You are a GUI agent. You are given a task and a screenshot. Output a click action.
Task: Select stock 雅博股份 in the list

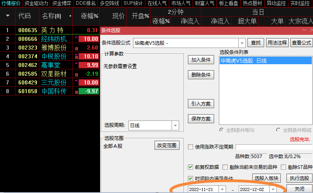(x=54, y=48)
